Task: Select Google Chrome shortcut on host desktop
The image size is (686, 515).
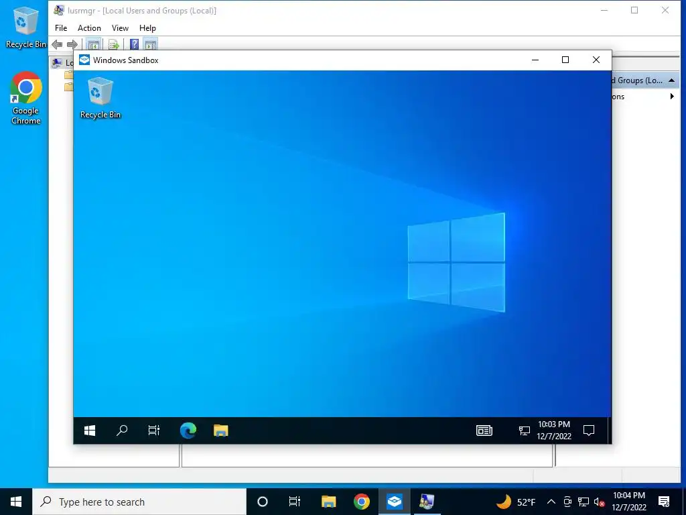Action: click(26, 98)
